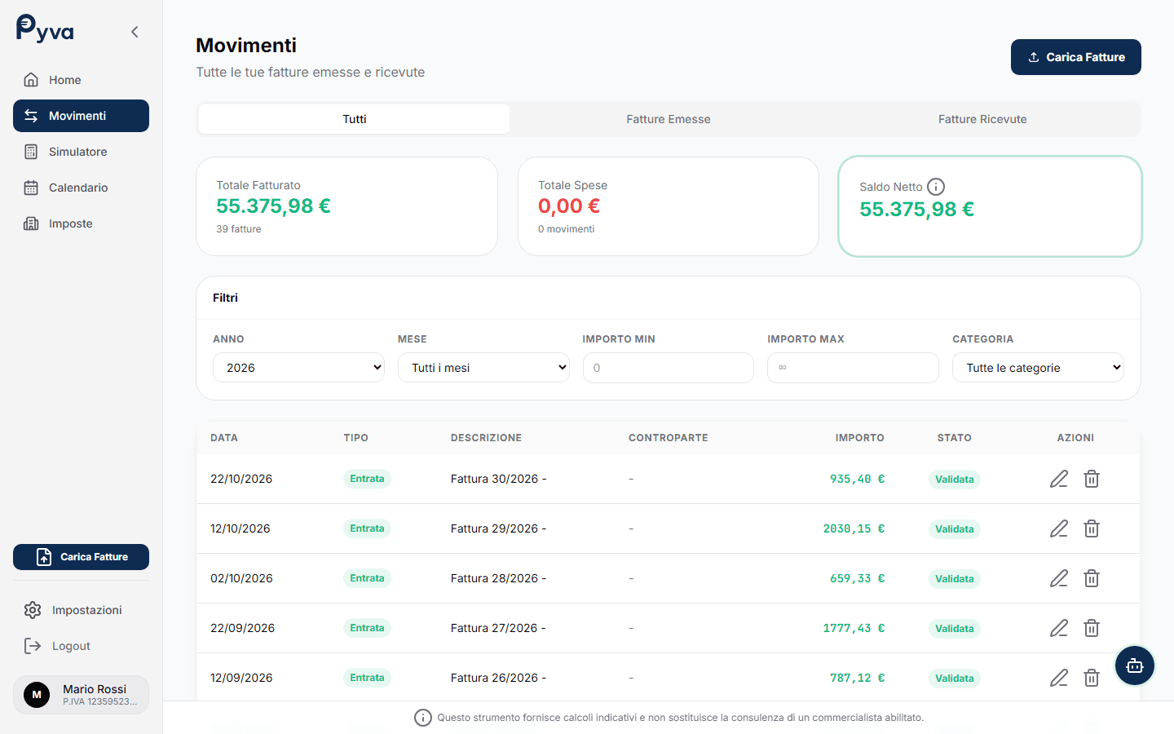
Task: Open the Categoria dropdown
Action: 1038,368
